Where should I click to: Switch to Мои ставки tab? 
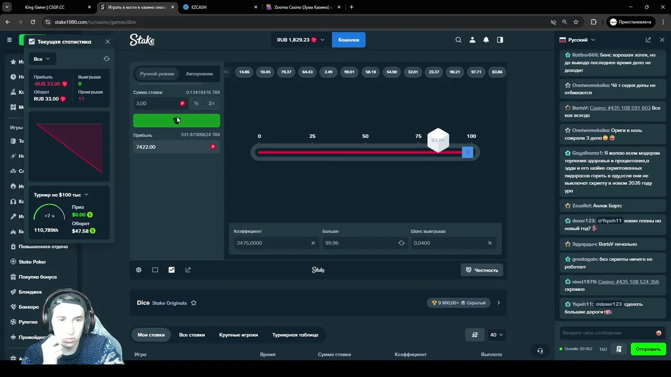click(151, 335)
